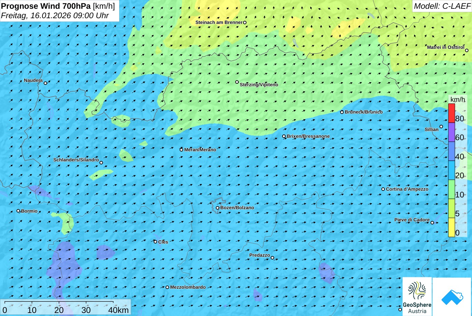
Task: Pick the yellow-green 5–10 km/h legend swatch
Action: (451, 209)
